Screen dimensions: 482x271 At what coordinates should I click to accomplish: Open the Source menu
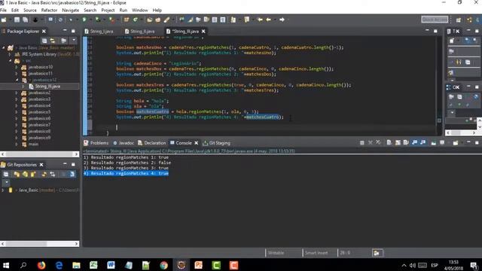(30, 10)
